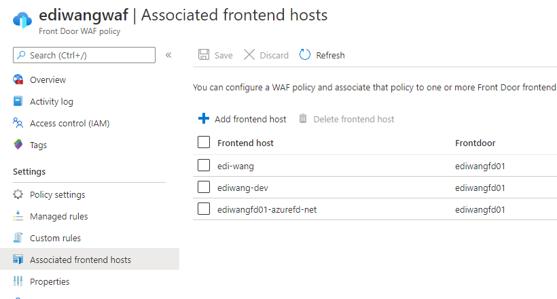Select the Tags icon in sidebar
This screenshot has width=557, height=299.
pos(18,145)
